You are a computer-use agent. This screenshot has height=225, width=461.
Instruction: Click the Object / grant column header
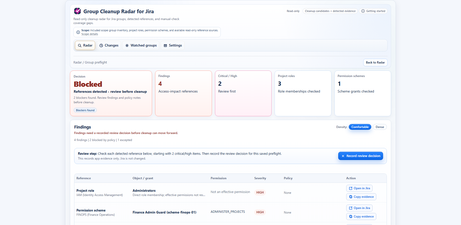(x=143, y=178)
